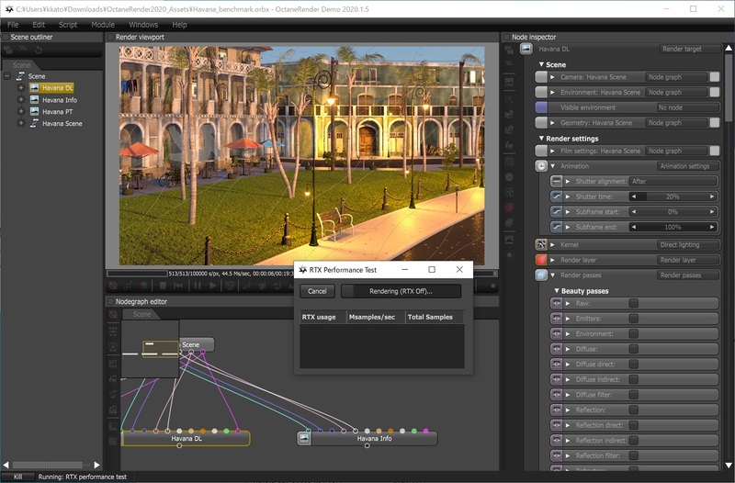Toggle the Diffuse direct pass checkbox
The height and width of the screenshot is (483, 735).
click(634, 365)
